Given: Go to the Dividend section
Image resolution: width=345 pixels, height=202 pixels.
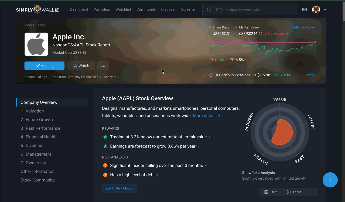Looking at the screenshot, I should click(x=31, y=146).
